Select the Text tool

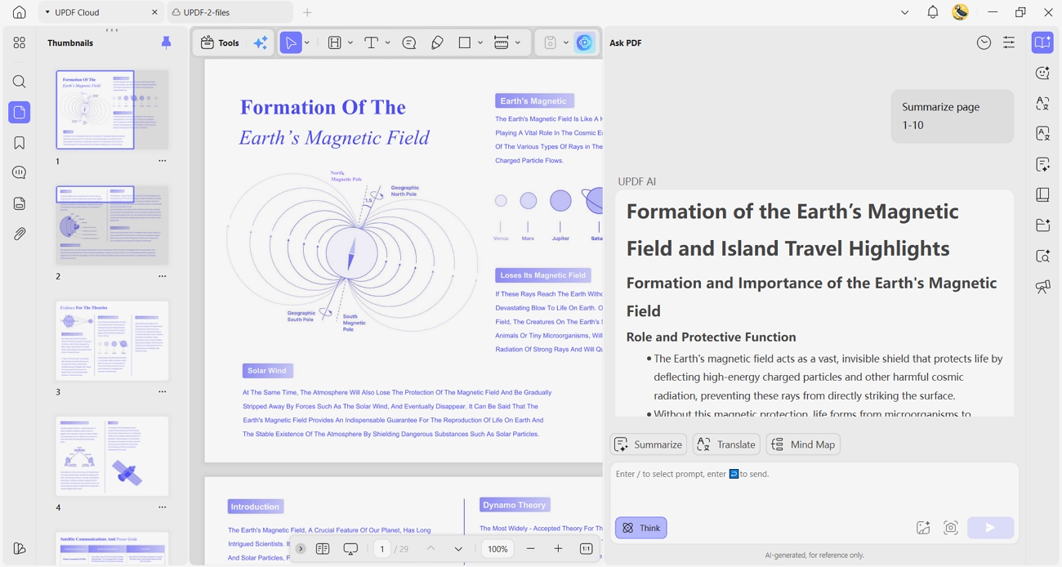(371, 42)
